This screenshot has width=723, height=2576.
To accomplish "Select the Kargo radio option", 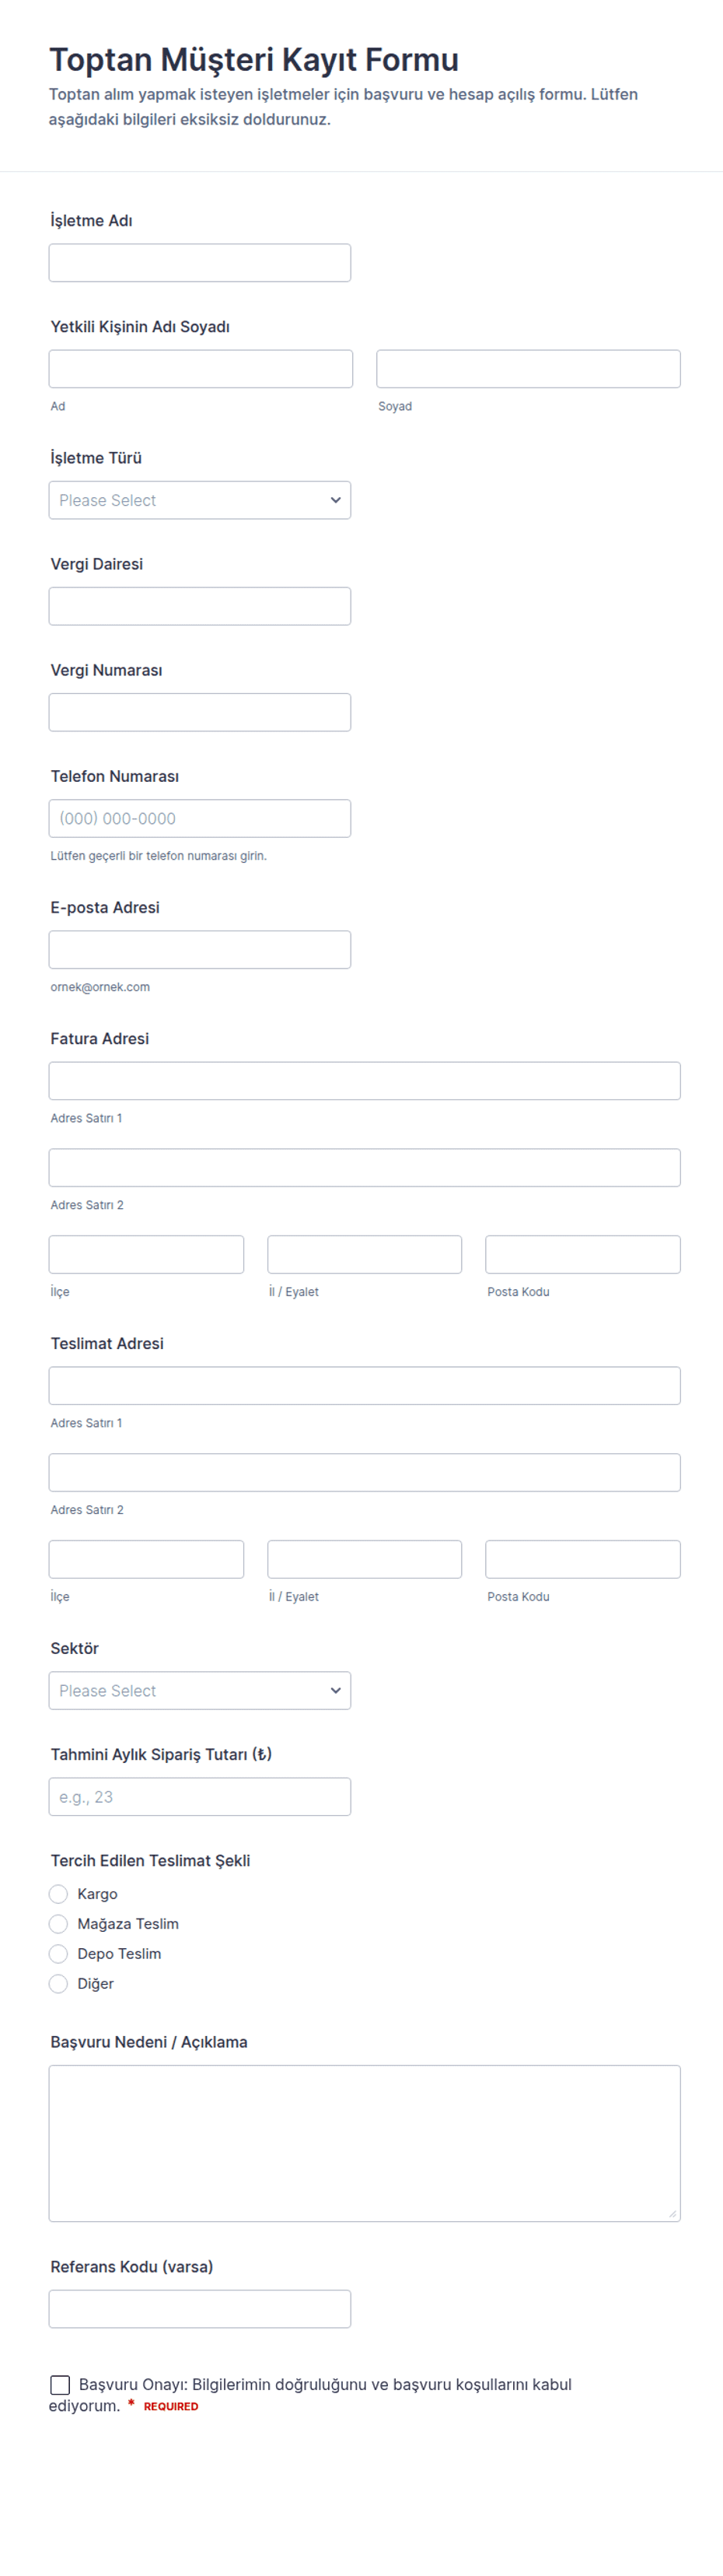I will (x=58, y=1894).
